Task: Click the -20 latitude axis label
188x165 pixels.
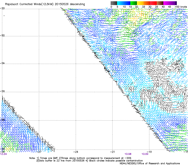Action: pos(2,8)
